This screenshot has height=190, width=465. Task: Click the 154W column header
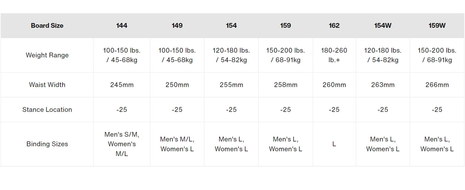pyautogui.click(x=383, y=26)
